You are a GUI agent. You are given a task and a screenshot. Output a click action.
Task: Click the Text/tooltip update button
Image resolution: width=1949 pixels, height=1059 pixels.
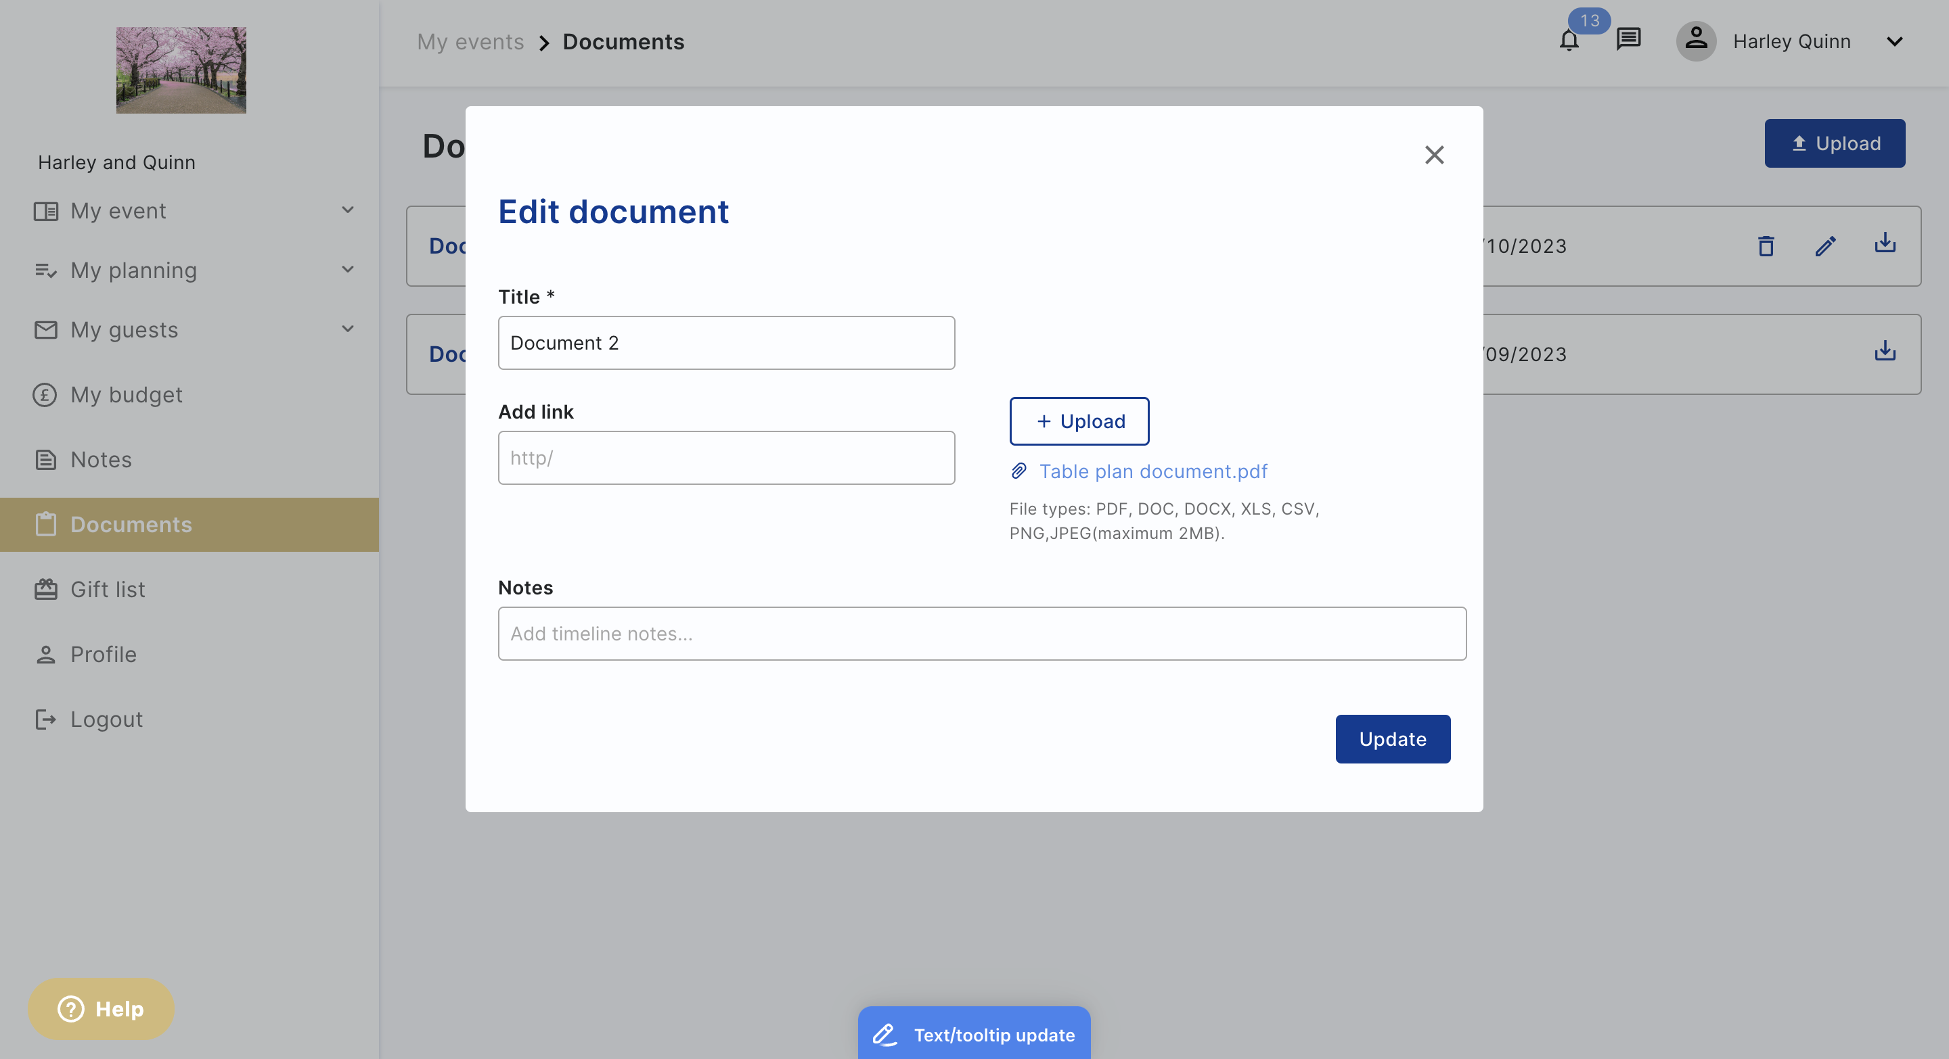click(974, 1033)
